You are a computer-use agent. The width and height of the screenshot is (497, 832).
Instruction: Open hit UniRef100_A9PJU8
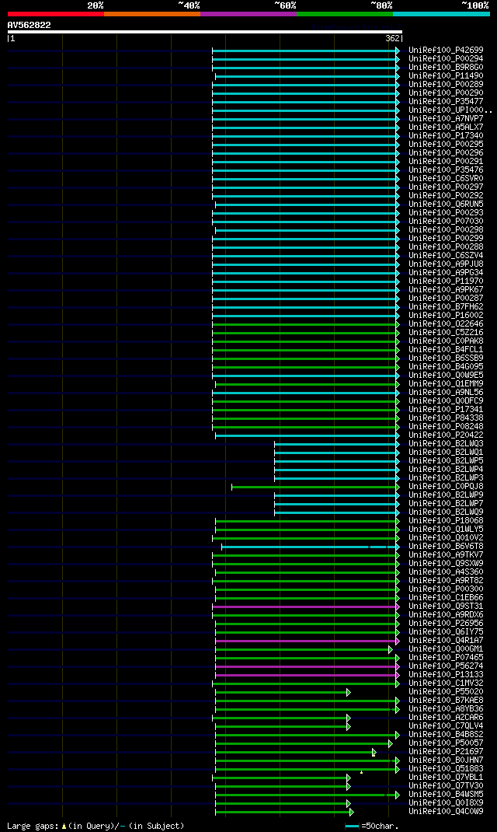446,264
